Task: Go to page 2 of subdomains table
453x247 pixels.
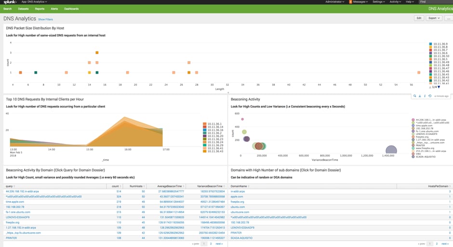Action: pos(437,244)
